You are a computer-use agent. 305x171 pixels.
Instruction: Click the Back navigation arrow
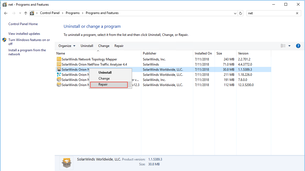(x=6, y=13)
